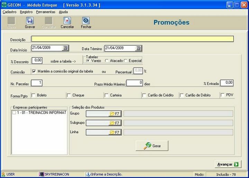This screenshot has height=178, width=249.
Task: Click the GECON app icon in title bar
Action: point(4,5)
